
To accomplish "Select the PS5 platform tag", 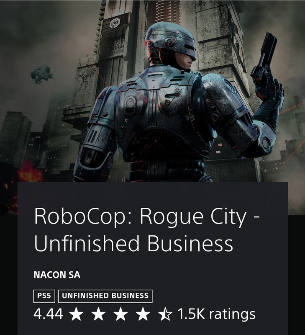I will click(x=44, y=296).
